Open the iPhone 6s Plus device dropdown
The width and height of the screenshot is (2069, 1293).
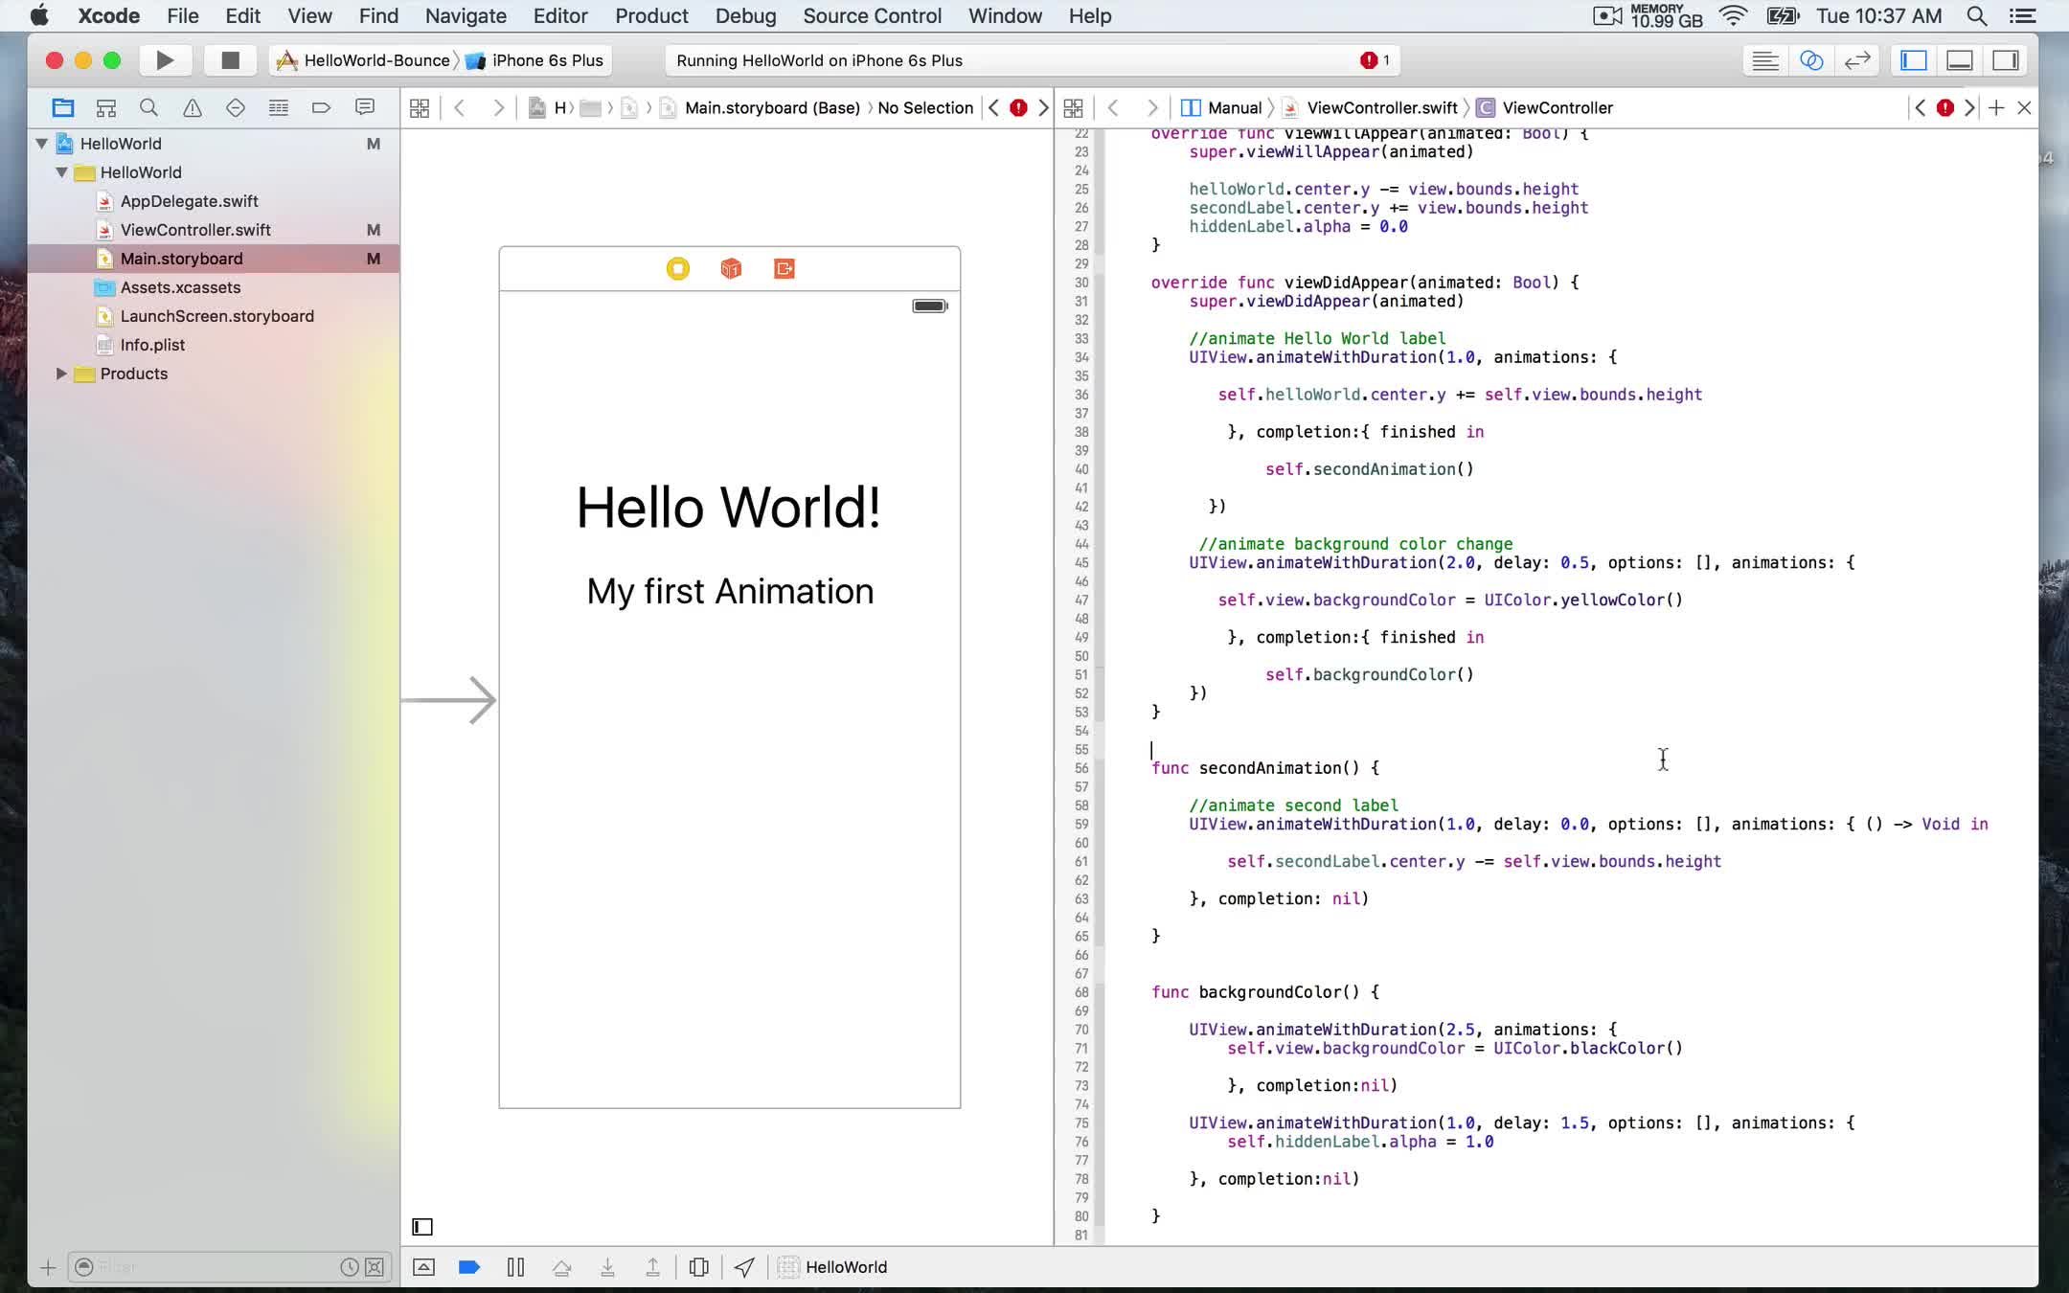[547, 60]
